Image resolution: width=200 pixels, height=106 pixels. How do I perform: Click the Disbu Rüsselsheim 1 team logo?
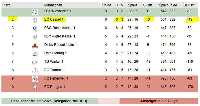[x=35, y=46]
